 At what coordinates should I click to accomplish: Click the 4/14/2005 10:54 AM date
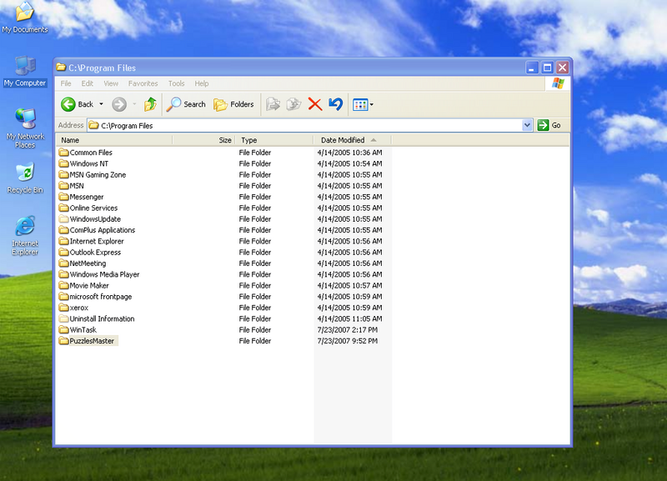point(349,163)
